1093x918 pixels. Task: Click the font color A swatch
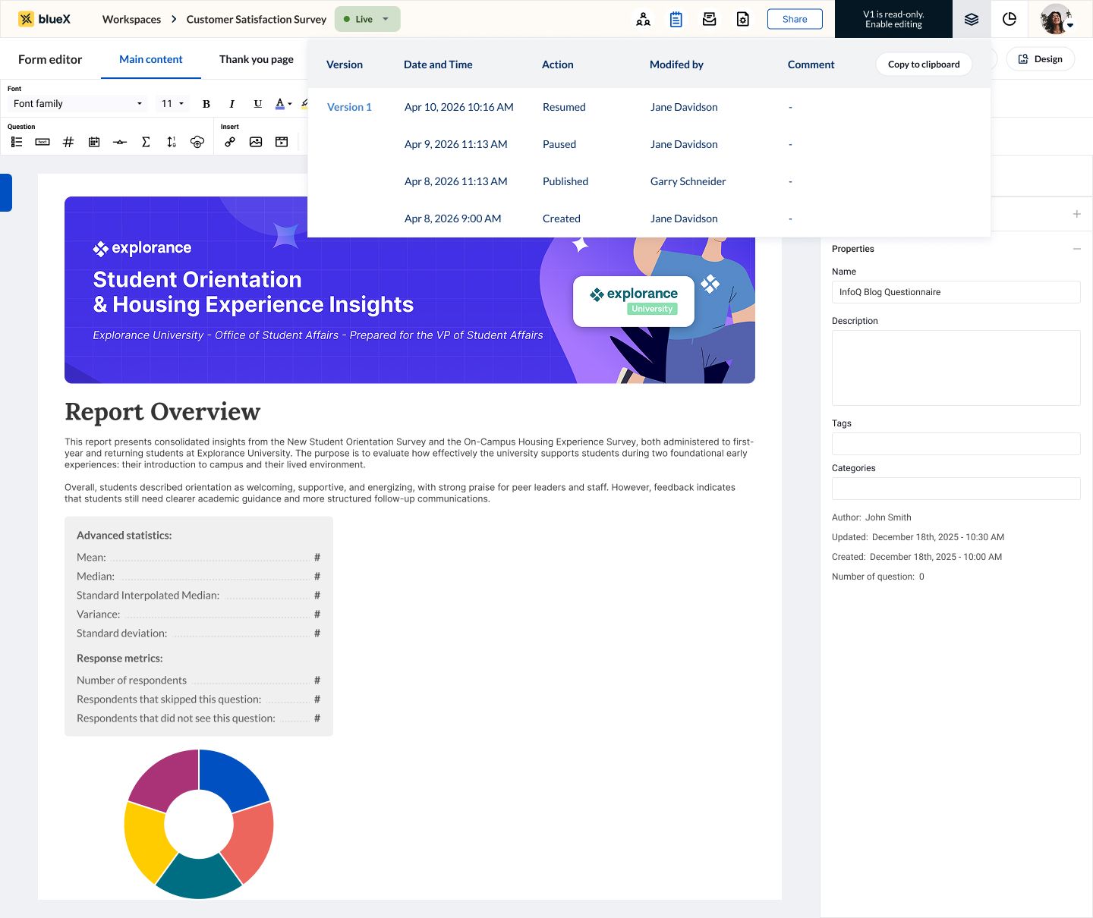(279, 104)
